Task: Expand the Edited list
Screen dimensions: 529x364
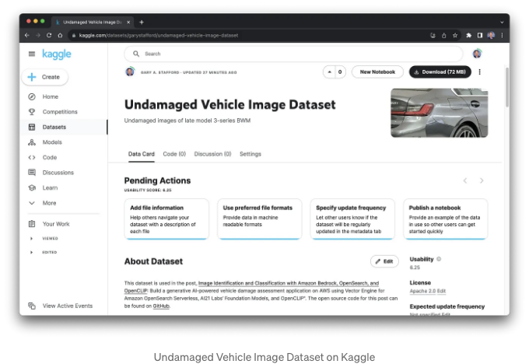Action: point(31,252)
